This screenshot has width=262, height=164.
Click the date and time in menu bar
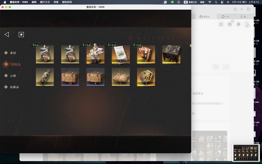coord(245,2)
